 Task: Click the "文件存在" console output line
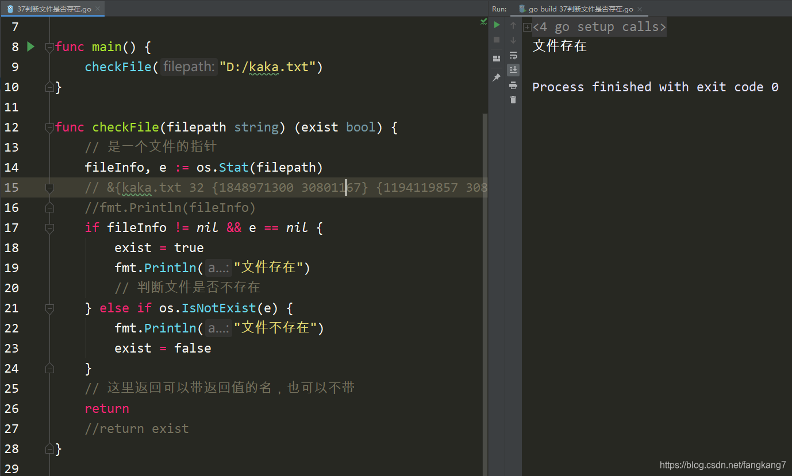point(560,47)
